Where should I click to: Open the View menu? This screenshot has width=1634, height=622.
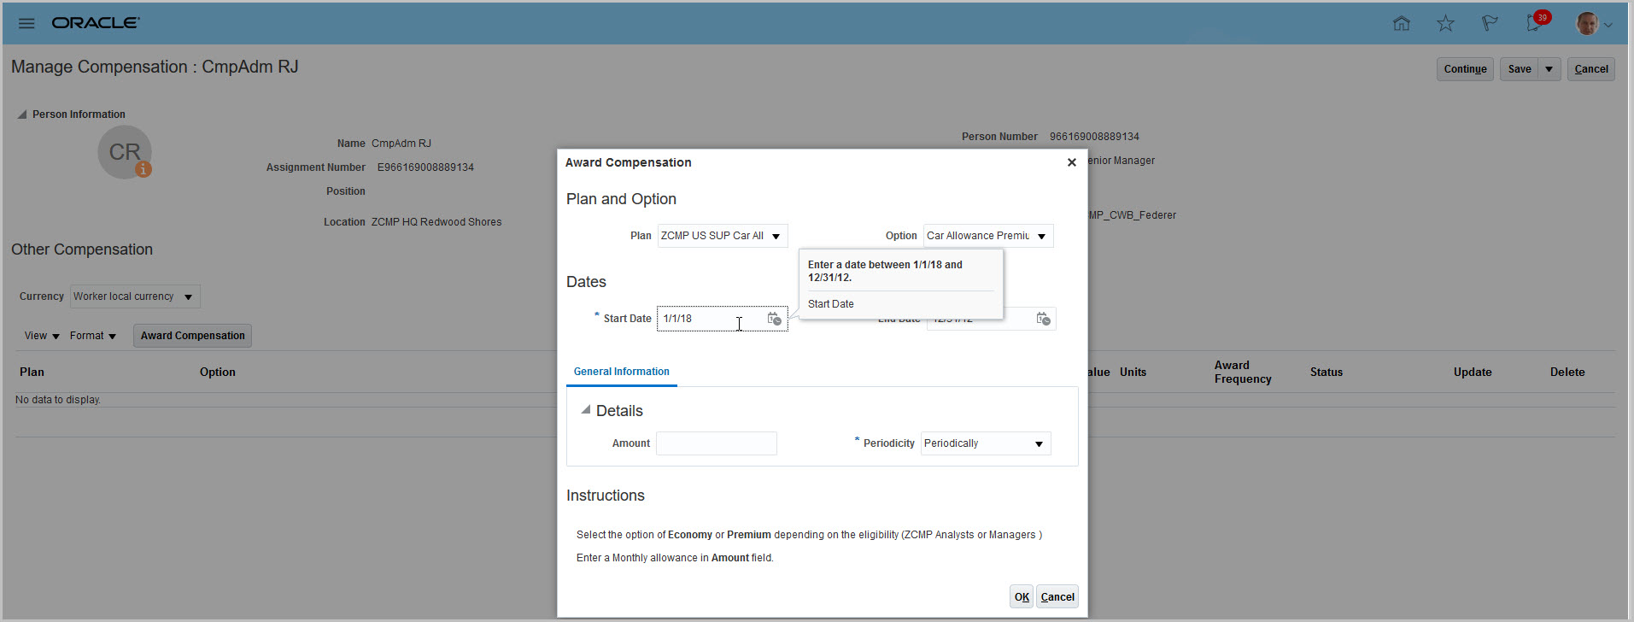42,336
